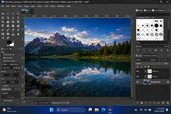The image size is (171, 114).
Task: Swap foreground and background colors
Action: coord(13,41)
